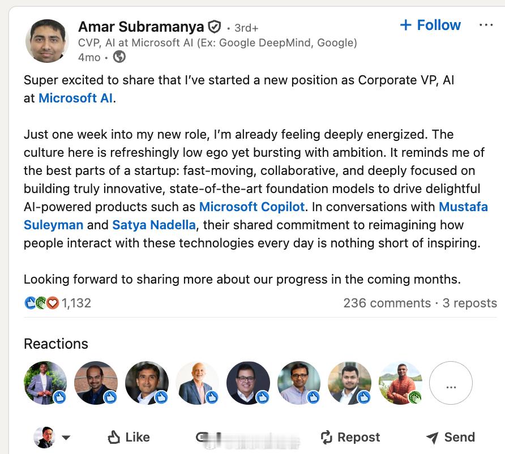This screenshot has height=454, width=505.
Task: Repost this post
Action: [350, 437]
